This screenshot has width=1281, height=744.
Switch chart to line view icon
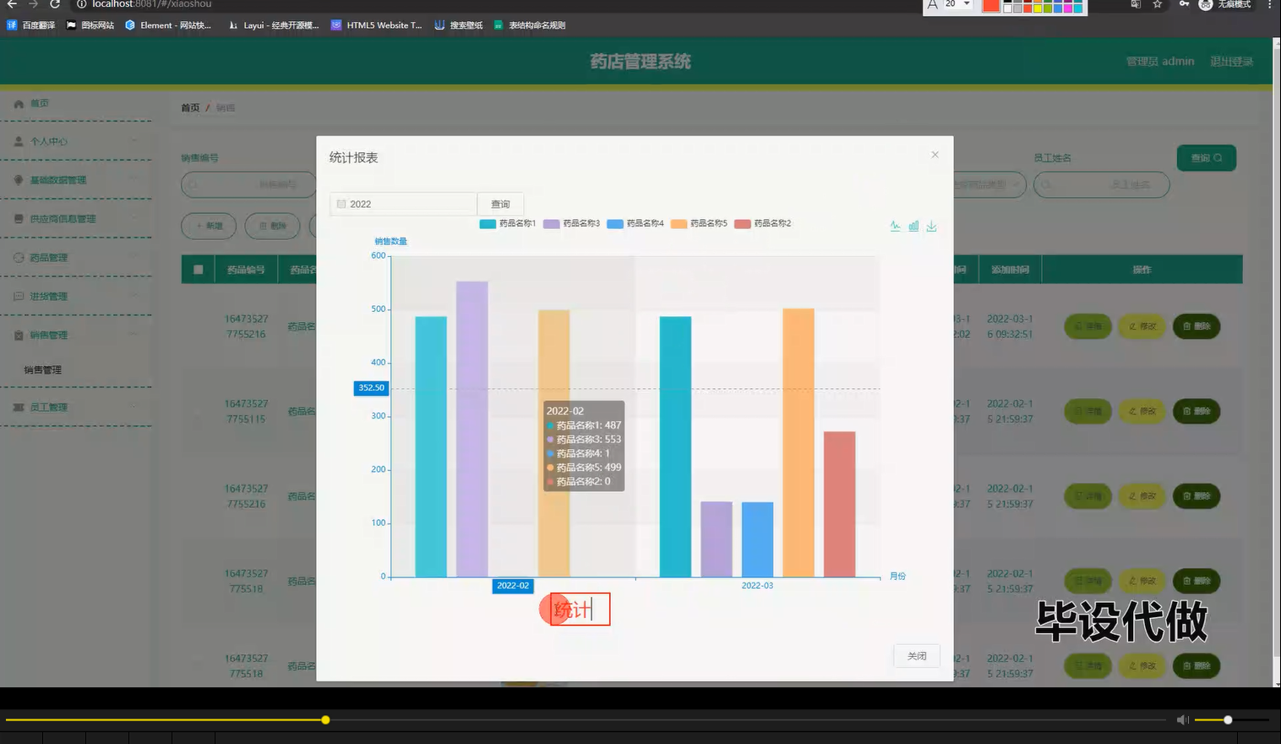[896, 226]
